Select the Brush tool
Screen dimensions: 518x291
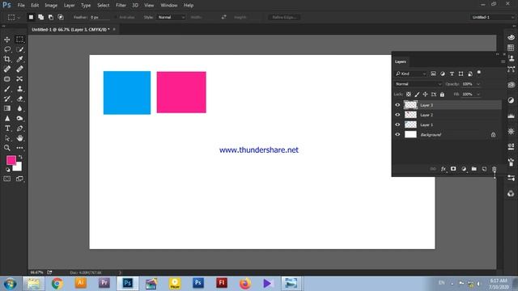7,89
